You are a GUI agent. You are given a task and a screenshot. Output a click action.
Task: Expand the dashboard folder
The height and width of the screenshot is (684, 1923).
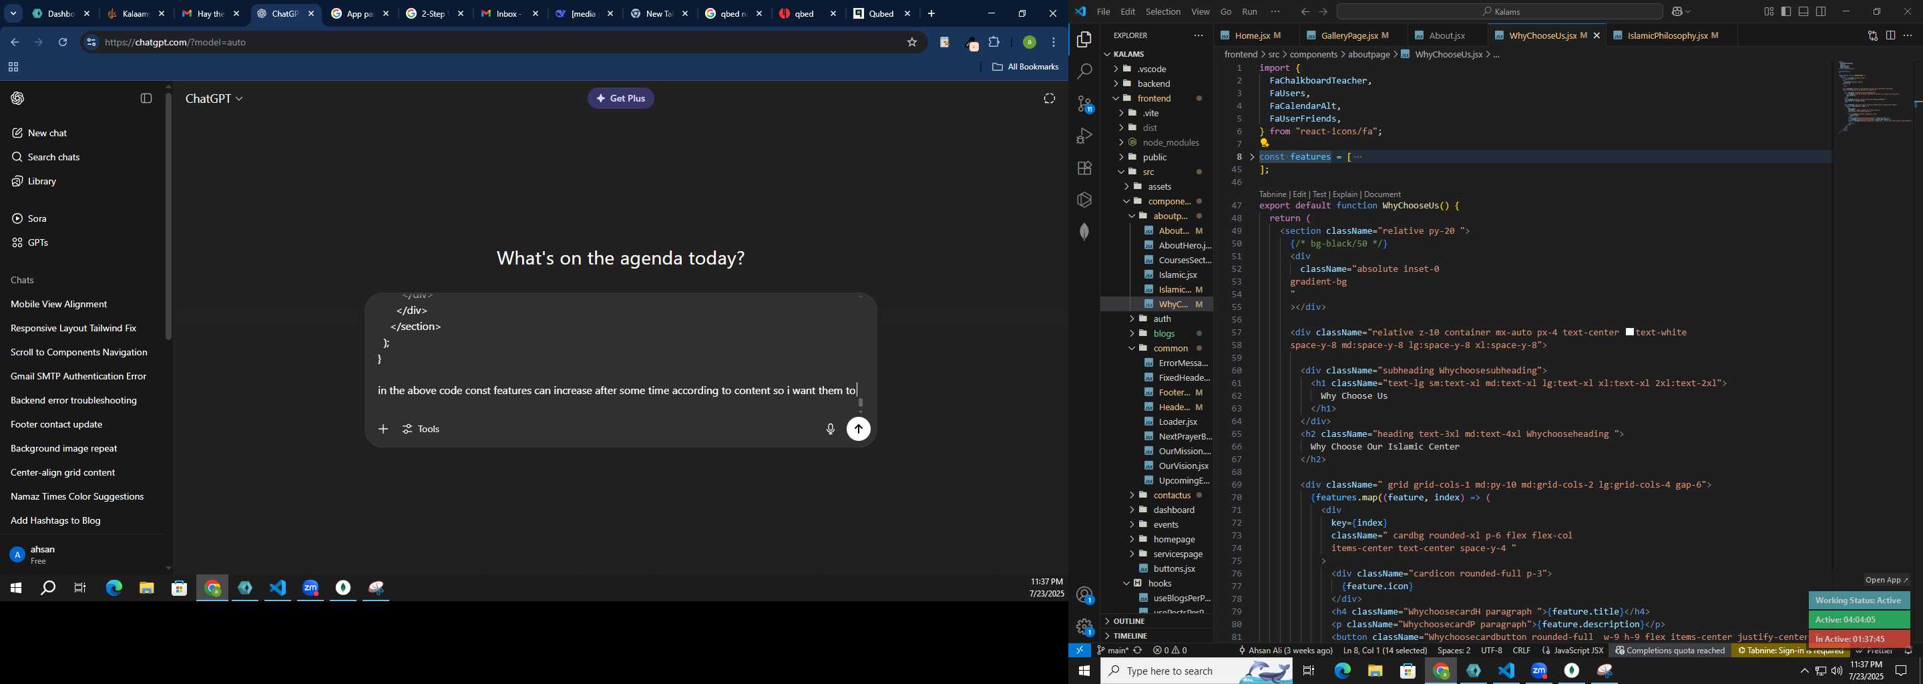tap(1157, 510)
